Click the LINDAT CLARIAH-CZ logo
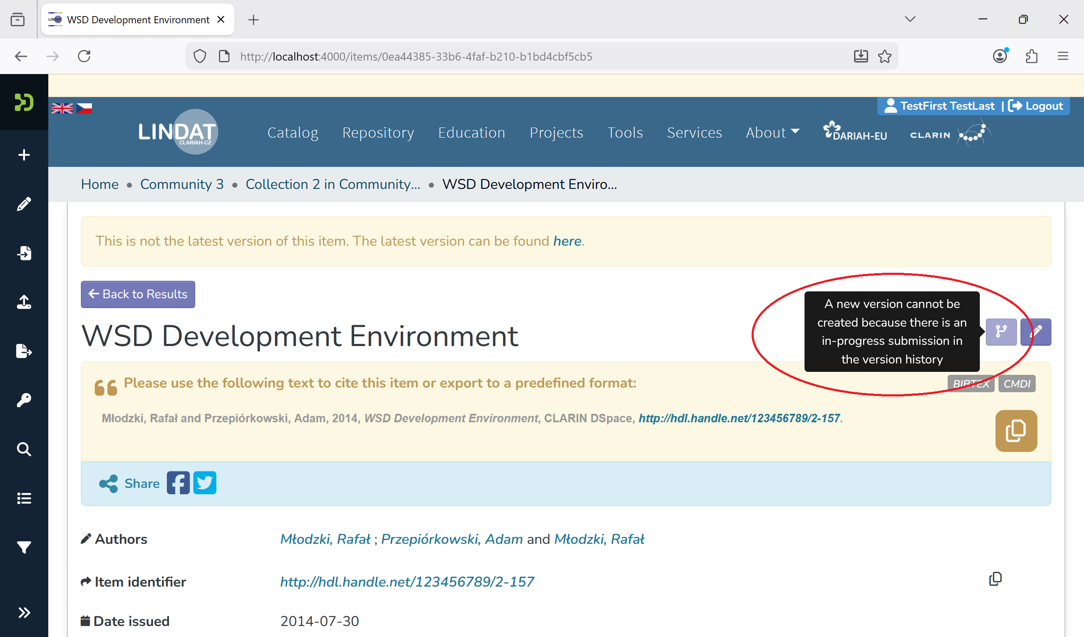The height and width of the screenshot is (637, 1084). click(x=178, y=132)
